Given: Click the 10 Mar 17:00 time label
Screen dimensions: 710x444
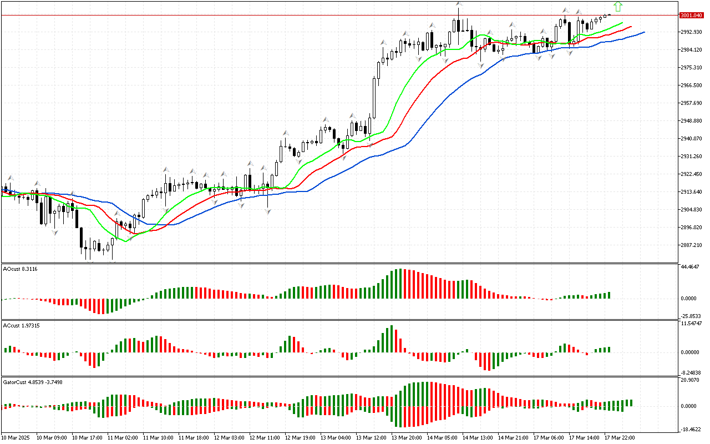Looking at the screenshot, I should 87,438.
